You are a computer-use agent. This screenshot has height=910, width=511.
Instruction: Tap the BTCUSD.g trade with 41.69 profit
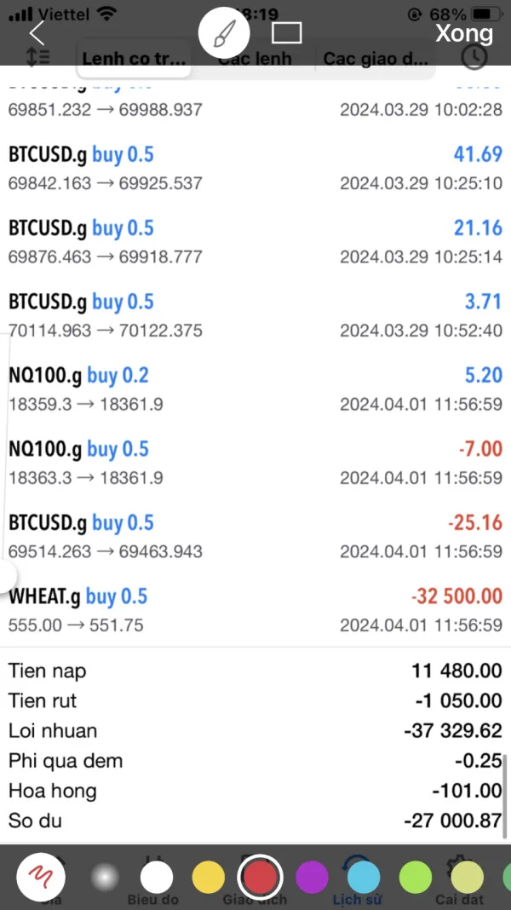[255, 167]
